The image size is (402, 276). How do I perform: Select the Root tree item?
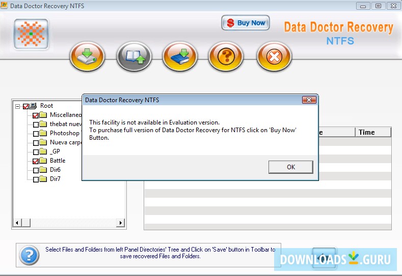(46, 106)
